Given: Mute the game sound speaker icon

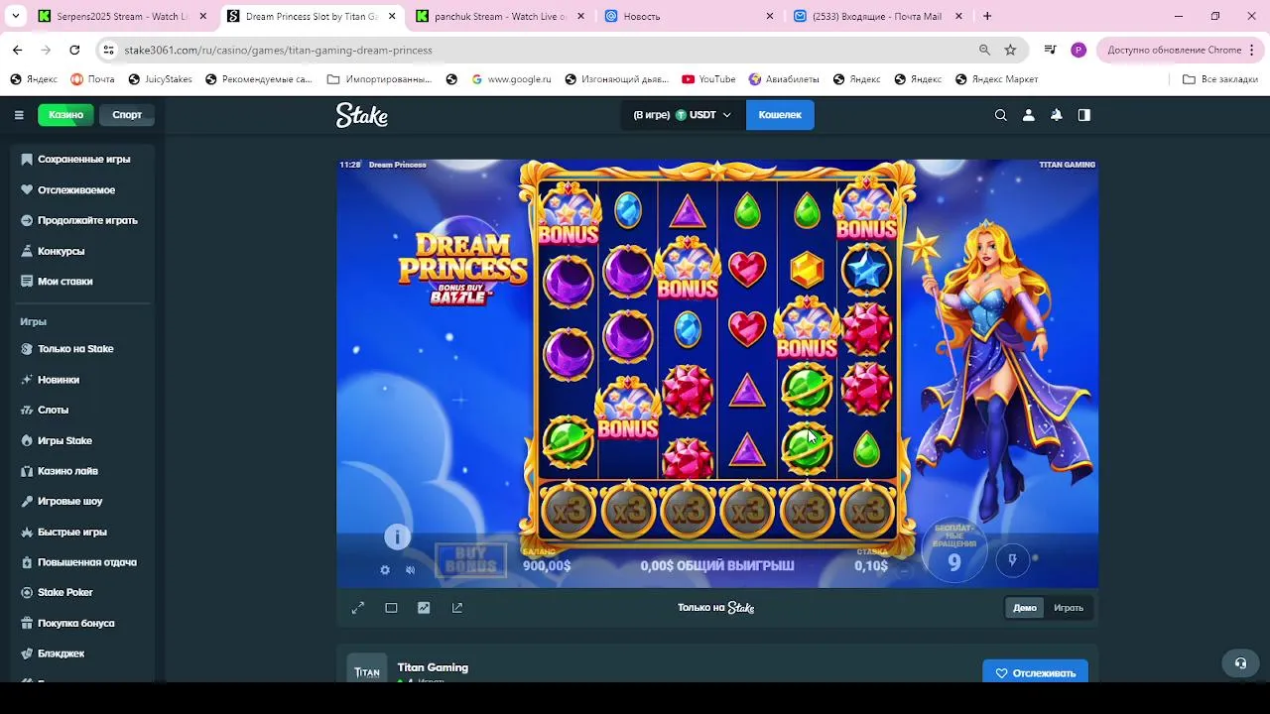Looking at the screenshot, I should click(x=411, y=570).
